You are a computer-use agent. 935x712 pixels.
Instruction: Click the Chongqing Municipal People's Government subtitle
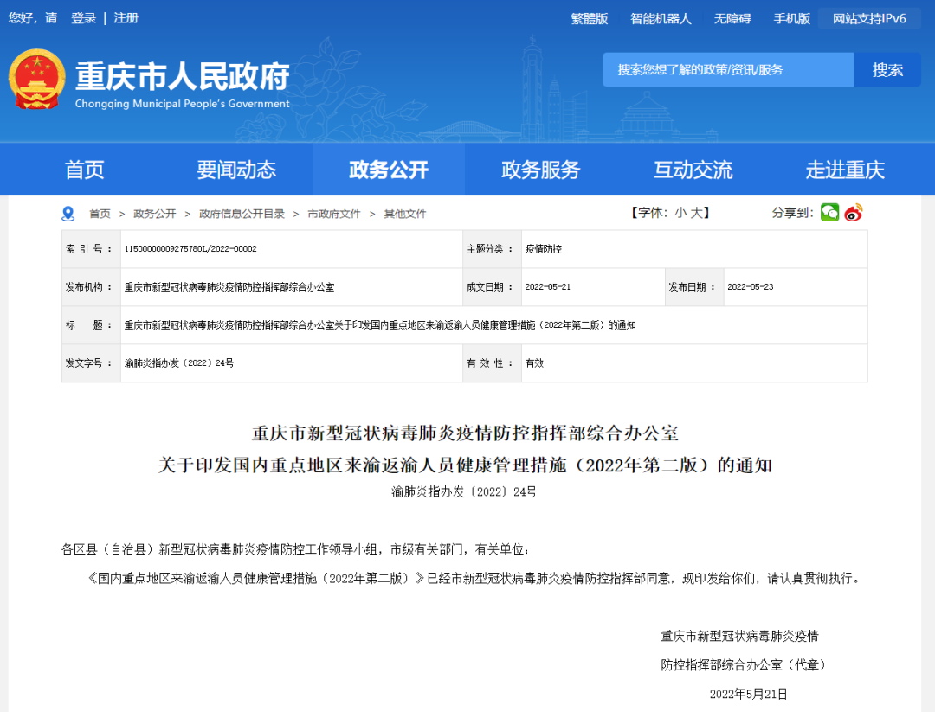click(183, 104)
